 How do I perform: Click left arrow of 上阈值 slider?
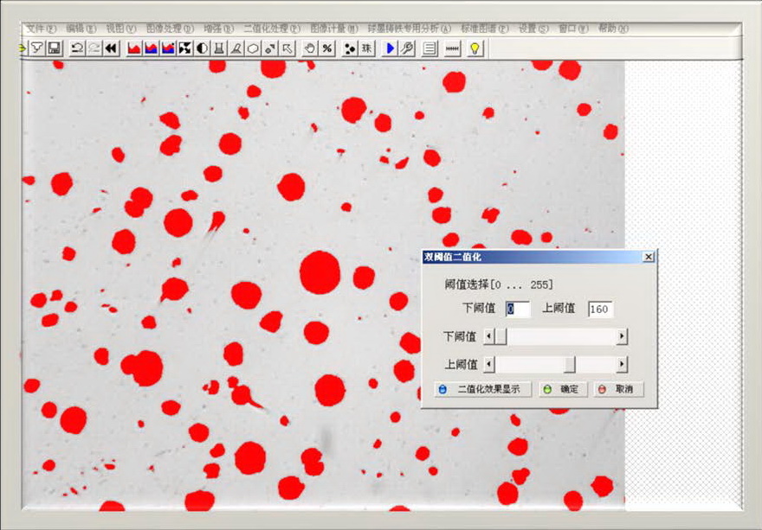point(489,365)
